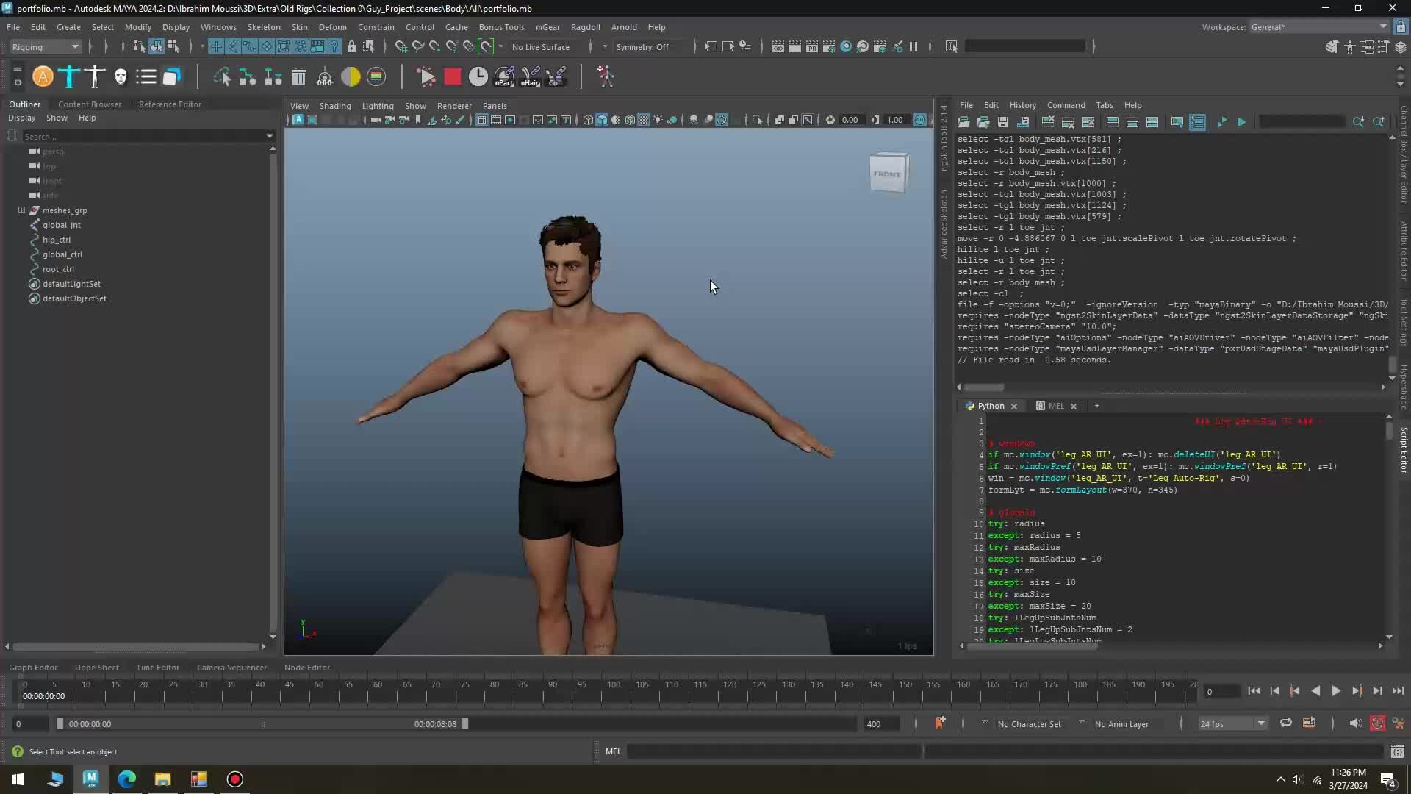1411x794 pixels.
Task: Click the Symmetry: Off button
Action: (642, 47)
